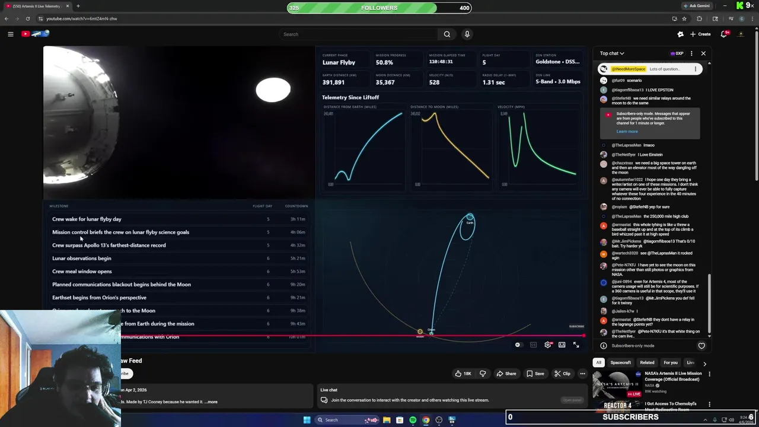Viewport: 759px width, 427px height.
Task: Show hidden system tray icons chevron
Action: [x=705, y=420]
